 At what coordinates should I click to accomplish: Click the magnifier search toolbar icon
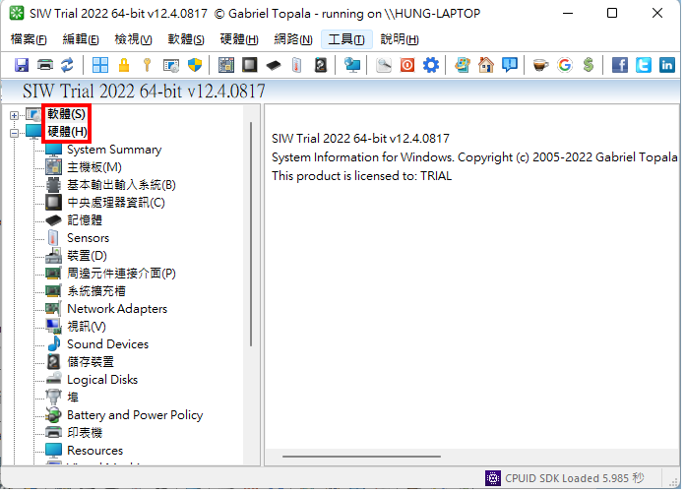click(384, 66)
